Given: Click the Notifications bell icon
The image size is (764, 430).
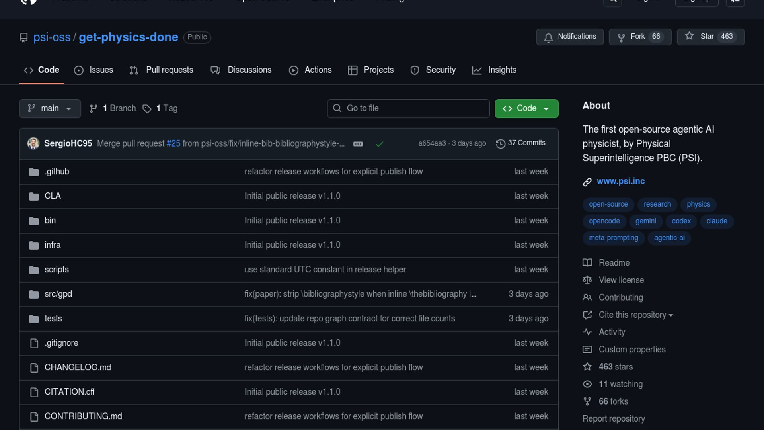Looking at the screenshot, I should tap(548, 37).
